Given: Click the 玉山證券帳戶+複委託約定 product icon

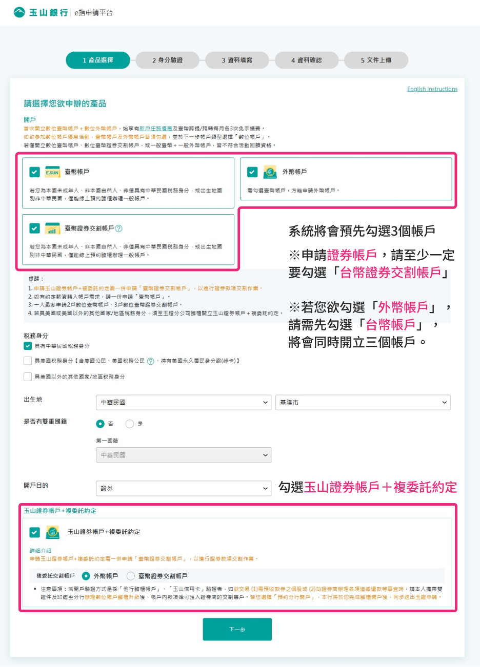Looking at the screenshot, I should (52, 532).
